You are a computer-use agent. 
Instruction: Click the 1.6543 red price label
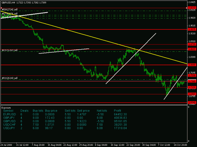point(192,102)
